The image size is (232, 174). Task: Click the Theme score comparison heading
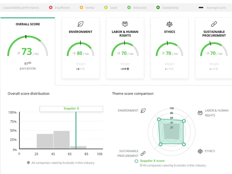(133, 93)
